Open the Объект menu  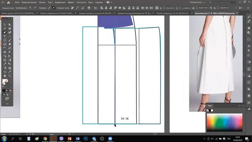click(x=42, y=2)
